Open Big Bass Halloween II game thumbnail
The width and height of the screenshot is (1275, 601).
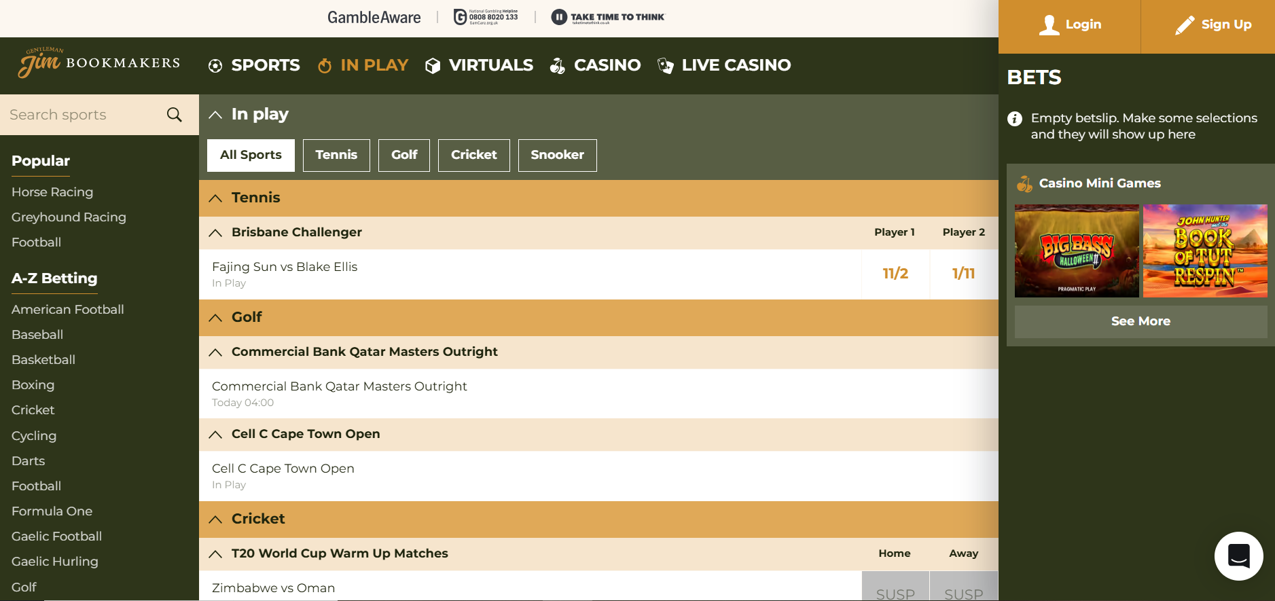tap(1077, 251)
